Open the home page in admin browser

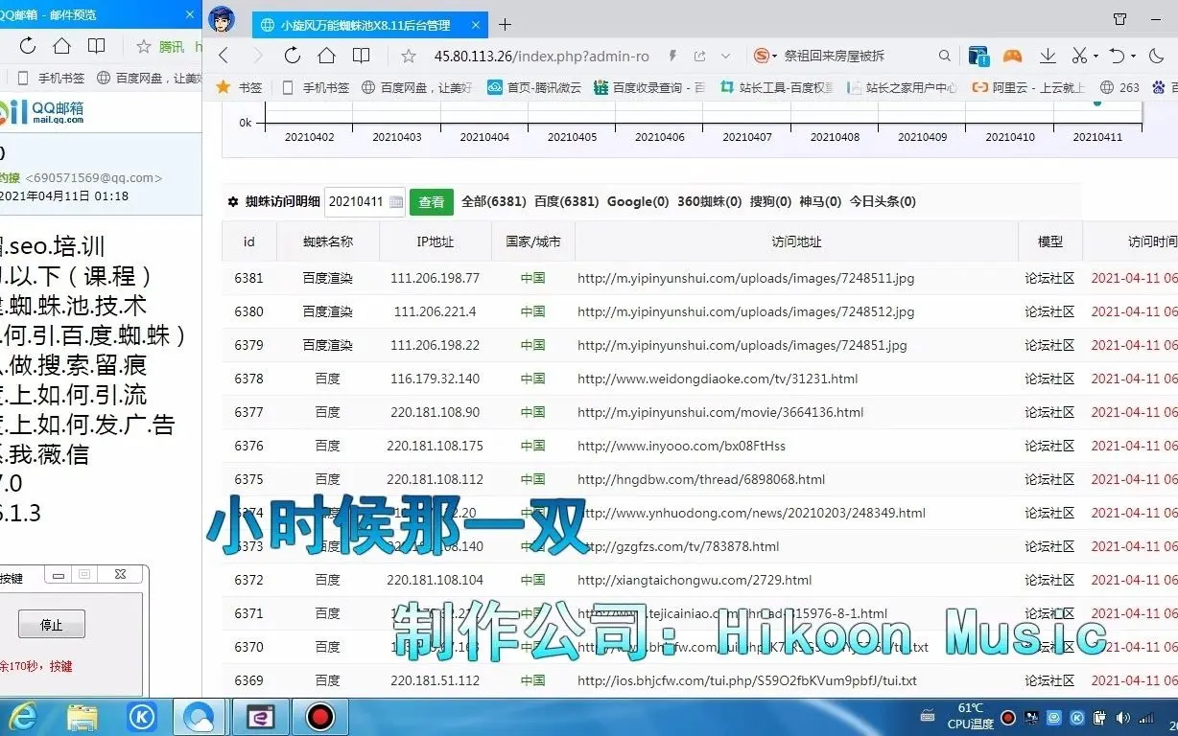[326, 56]
